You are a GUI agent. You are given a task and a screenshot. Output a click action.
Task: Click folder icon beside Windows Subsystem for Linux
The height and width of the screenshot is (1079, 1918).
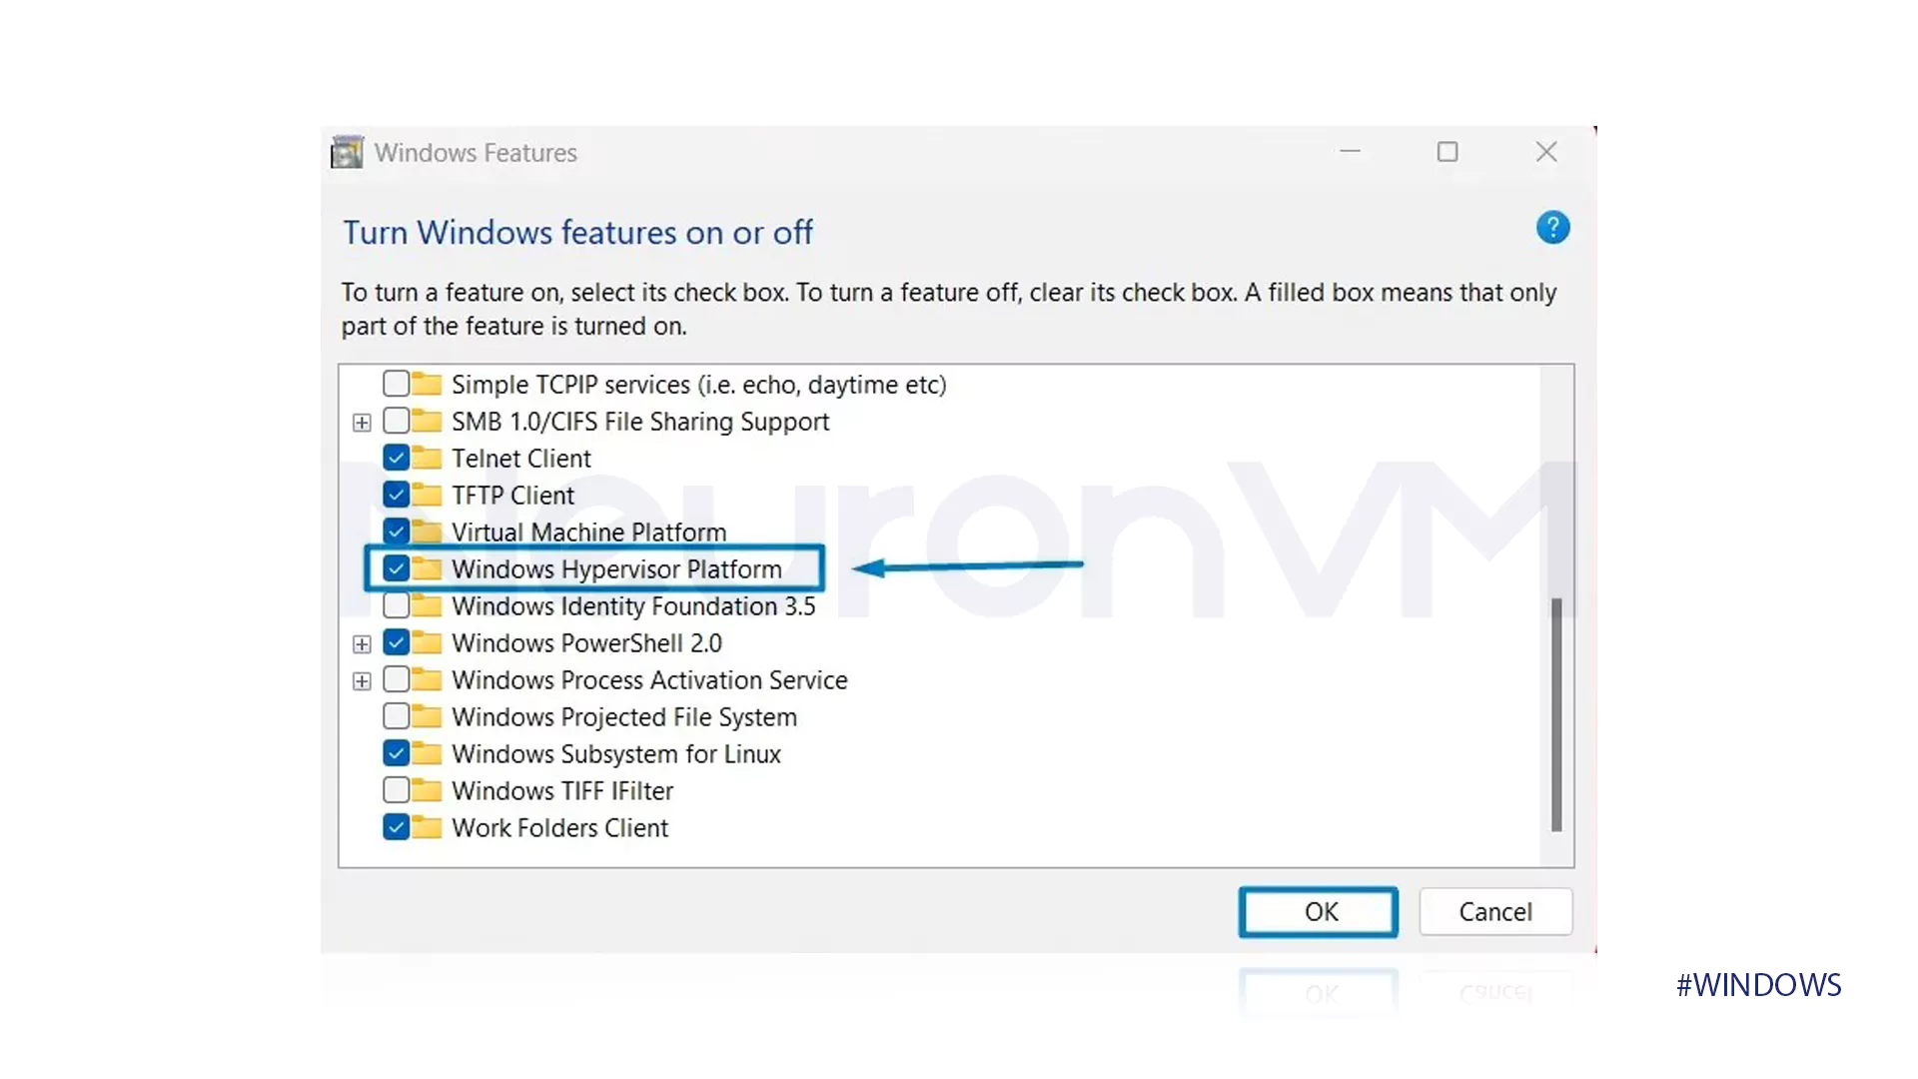427,753
